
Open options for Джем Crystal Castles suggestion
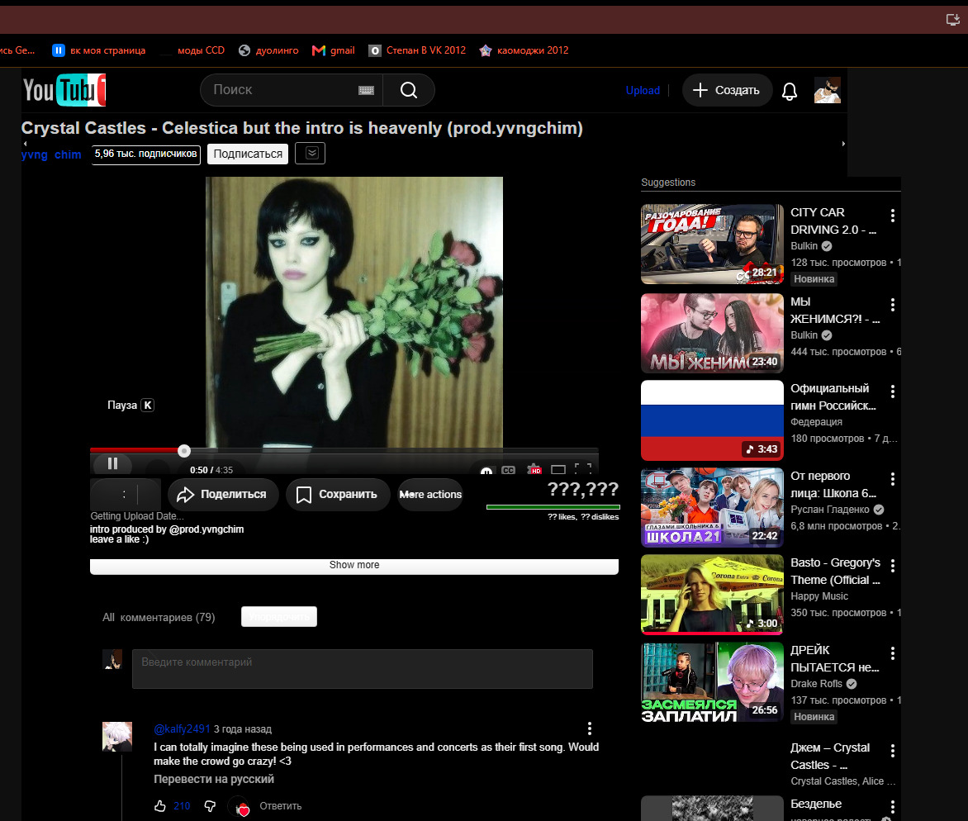click(x=892, y=751)
